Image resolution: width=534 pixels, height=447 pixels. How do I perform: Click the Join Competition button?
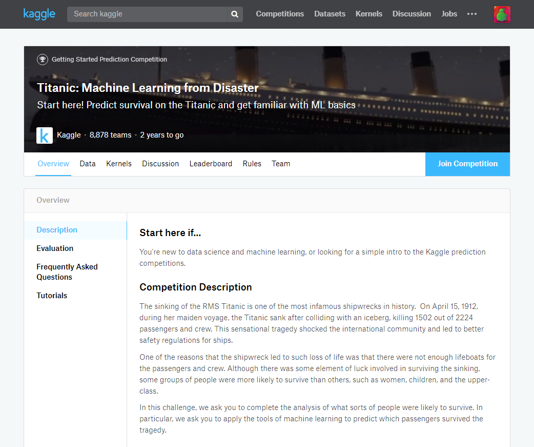click(x=467, y=164)
